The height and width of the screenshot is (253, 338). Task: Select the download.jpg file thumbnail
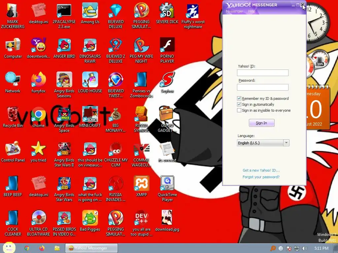(167, 221)
